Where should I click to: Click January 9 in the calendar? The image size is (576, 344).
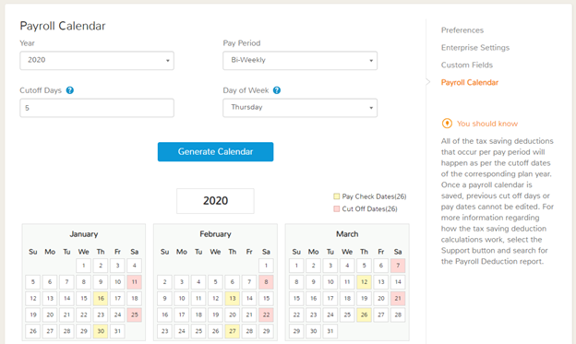click(x=101, y=282)
